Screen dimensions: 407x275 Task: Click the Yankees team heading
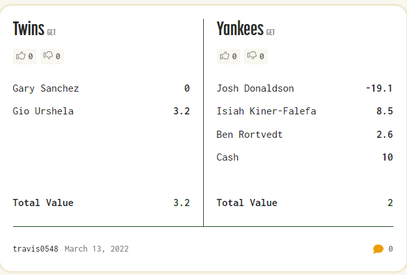click(240, 29)
